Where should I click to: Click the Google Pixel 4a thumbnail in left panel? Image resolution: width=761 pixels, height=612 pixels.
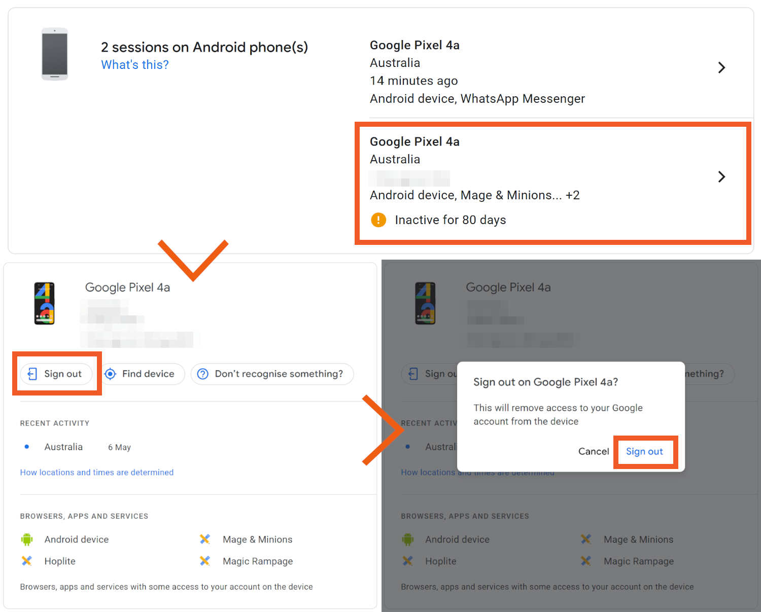tap(45, 303)
